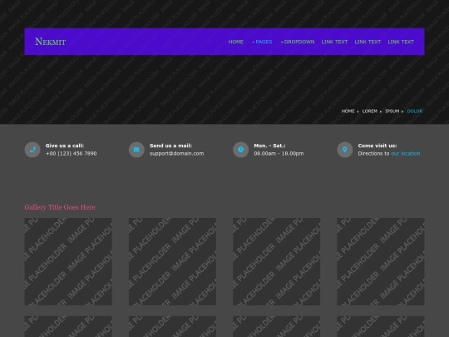Image resolution: width=449 pixels, height=337 pixels.
Task: Go to Ipsum in the breadcrumb trail
Action: (392, 112)
